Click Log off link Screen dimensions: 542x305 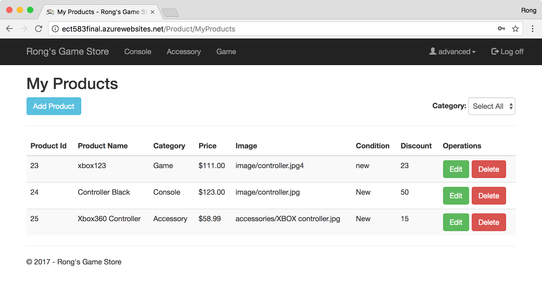(507, 52)
